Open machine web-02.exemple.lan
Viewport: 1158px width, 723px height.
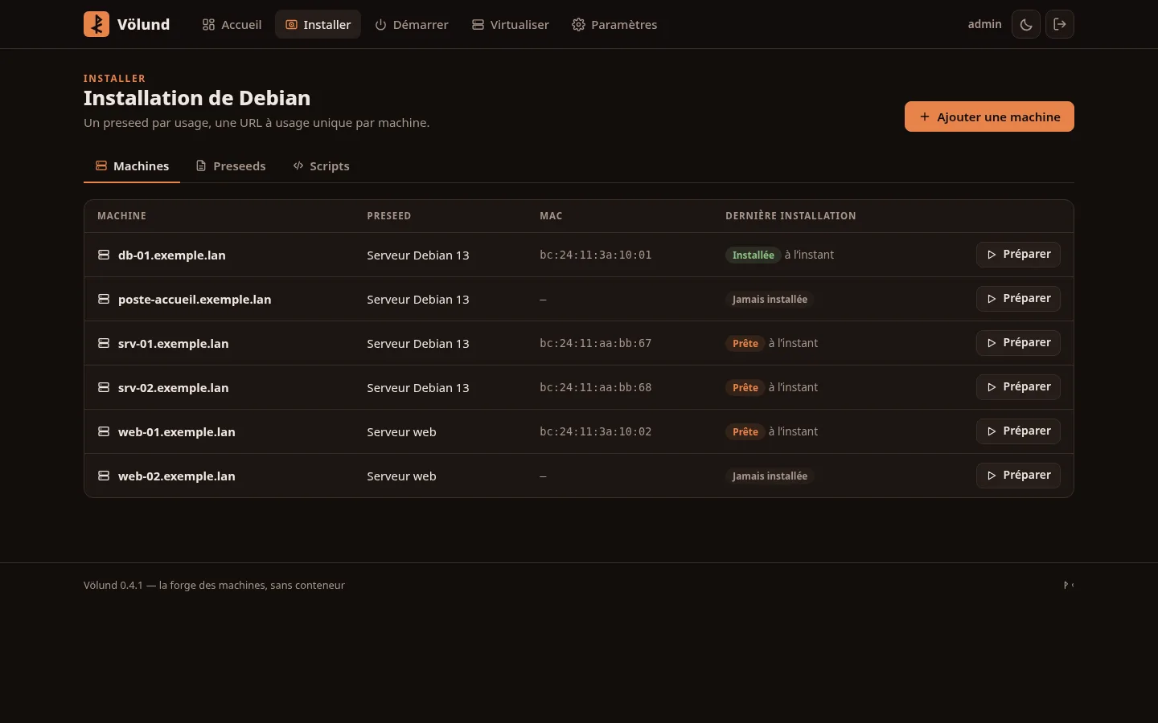pos(177,476)
